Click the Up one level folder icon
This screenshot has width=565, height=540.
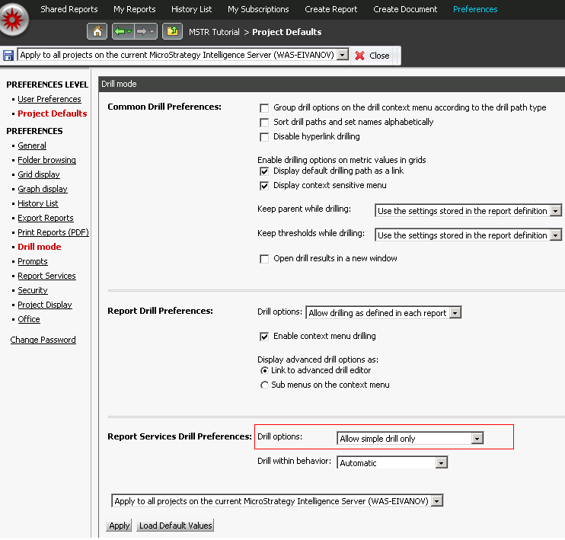[171, 32]
